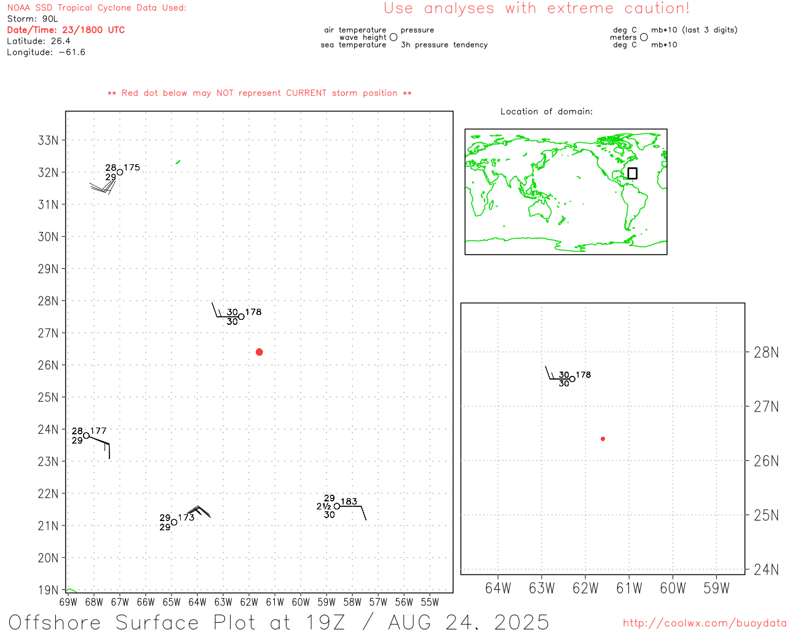Click legend station circle beside wave height

tap(393, 38)
